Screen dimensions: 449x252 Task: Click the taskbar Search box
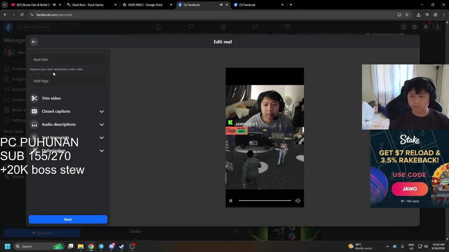(39, 246)
